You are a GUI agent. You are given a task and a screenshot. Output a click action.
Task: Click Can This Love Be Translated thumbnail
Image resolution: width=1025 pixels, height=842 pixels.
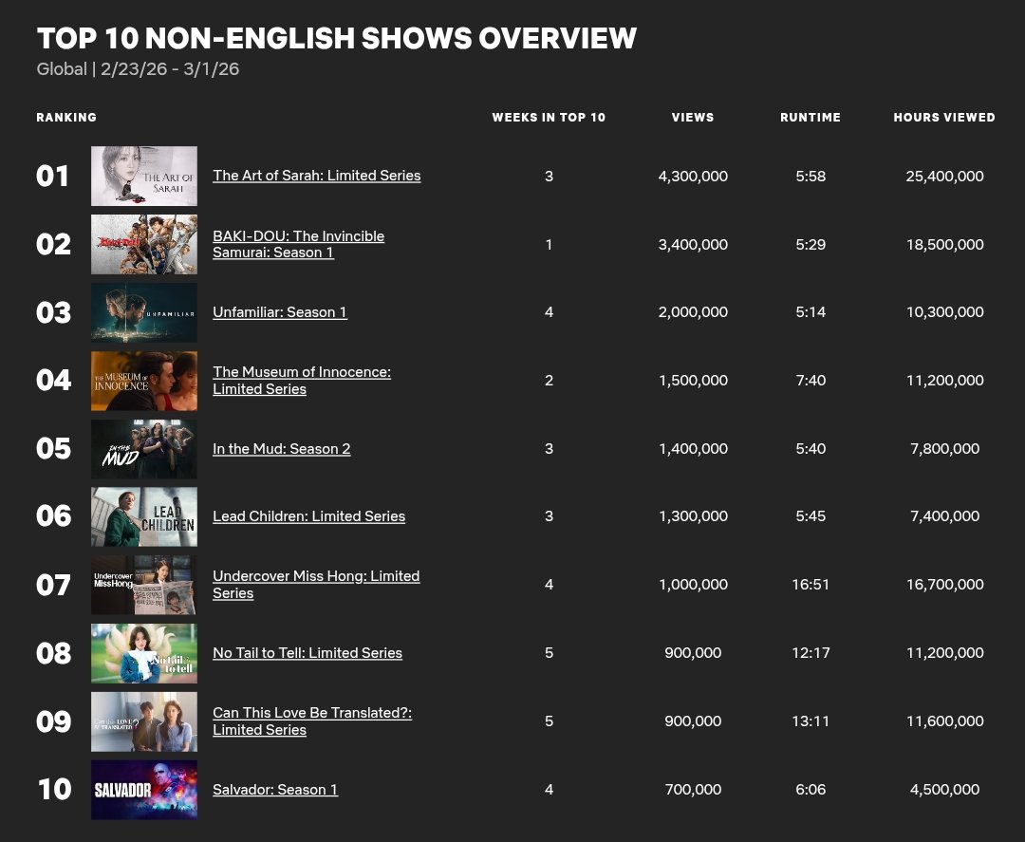144,721
